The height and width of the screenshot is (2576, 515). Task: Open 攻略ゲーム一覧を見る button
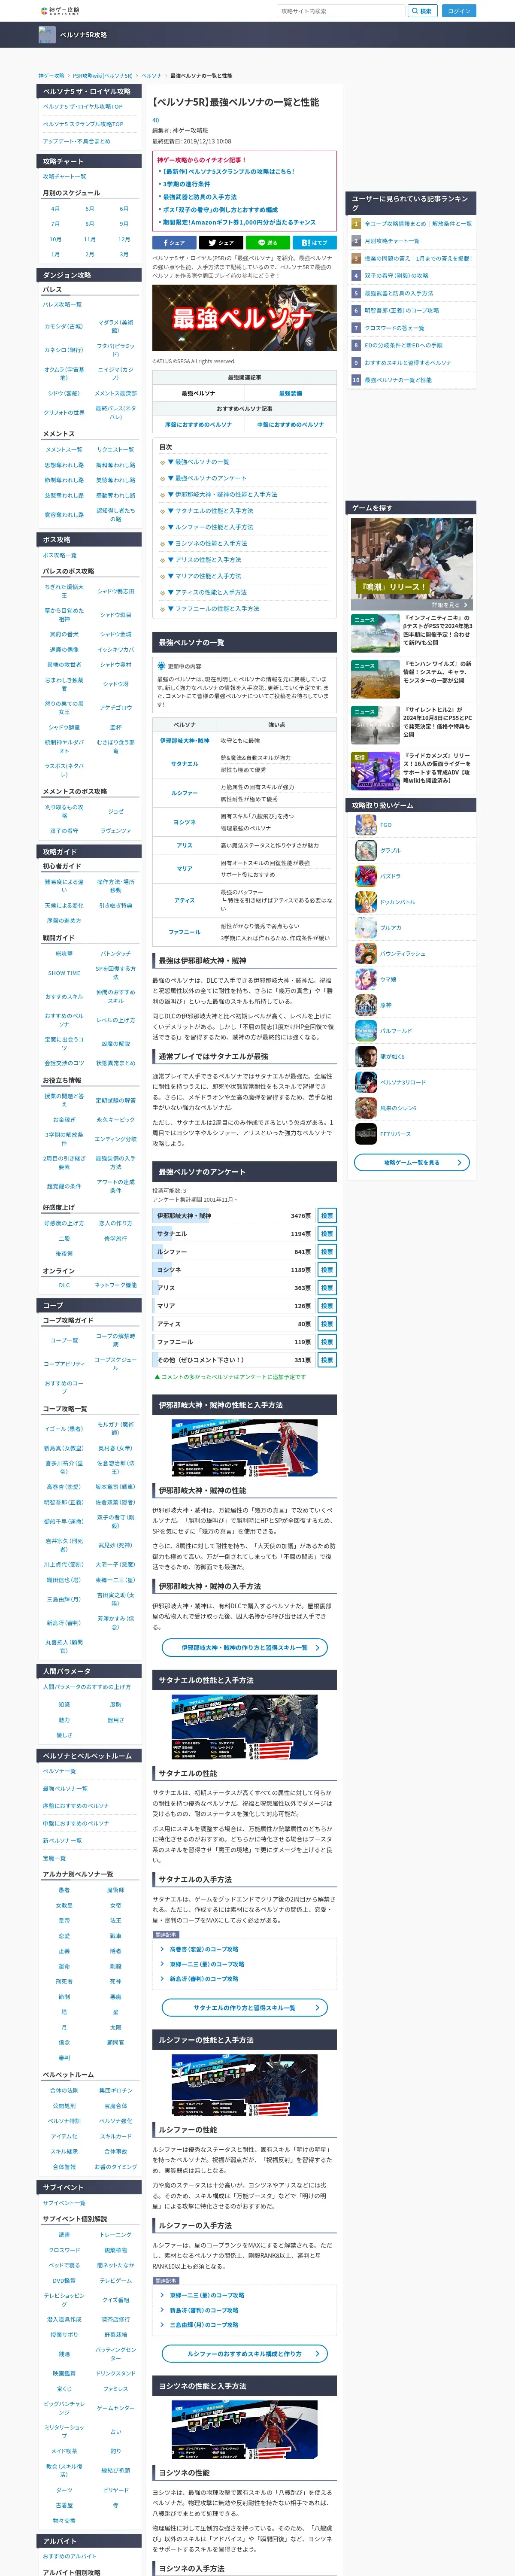click(x=412, y=1163)
